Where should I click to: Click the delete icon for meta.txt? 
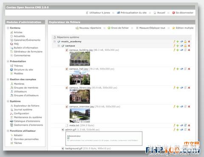[189, 125]
